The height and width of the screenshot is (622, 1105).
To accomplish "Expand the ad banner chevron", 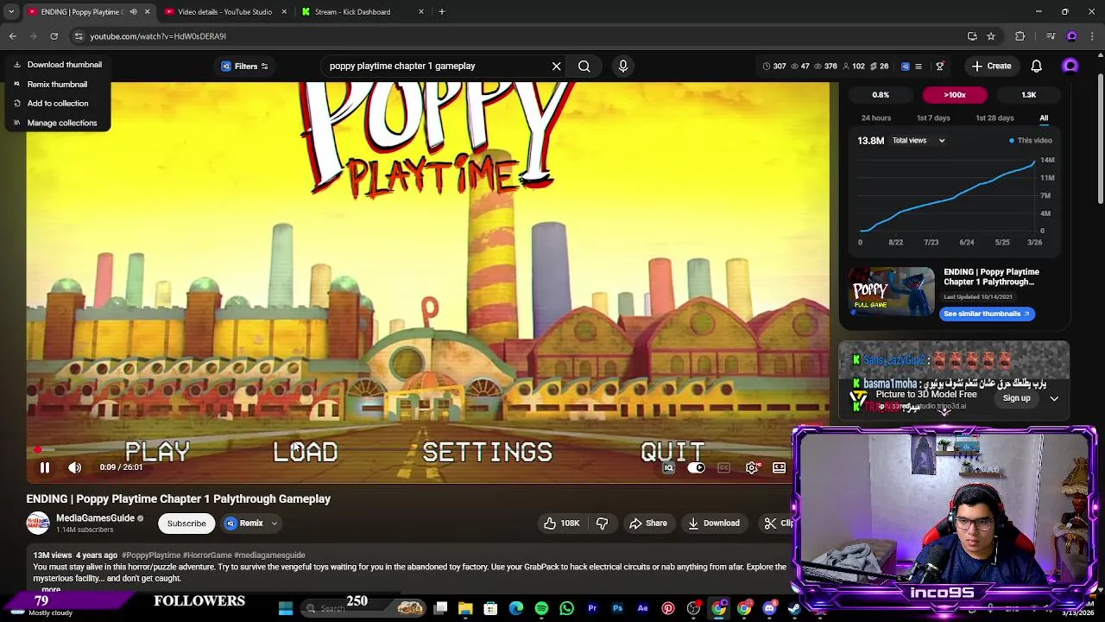I will click(1054, 398).
